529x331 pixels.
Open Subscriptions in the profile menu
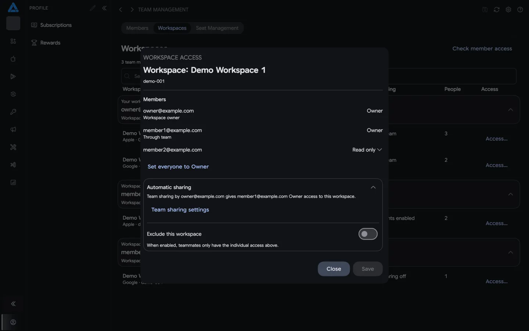click(x=56, y=25)
